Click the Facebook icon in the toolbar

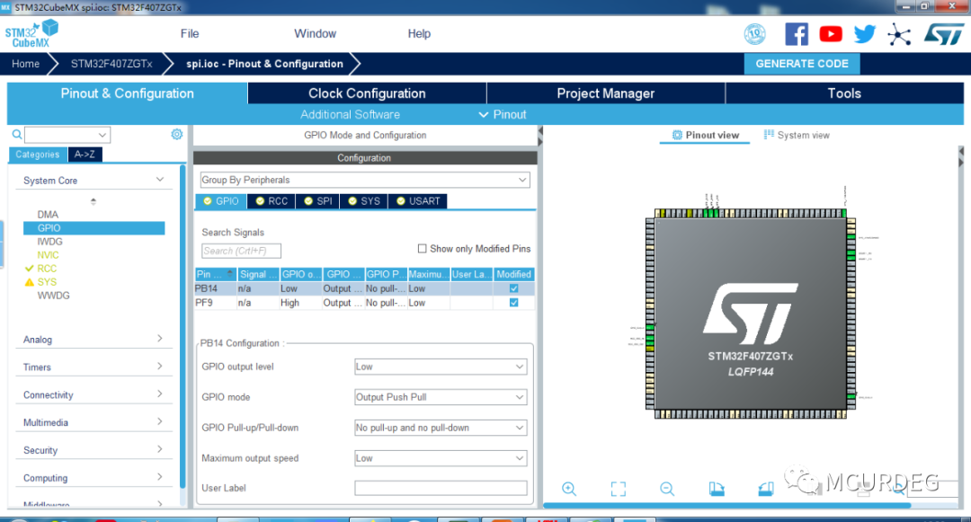797,33
